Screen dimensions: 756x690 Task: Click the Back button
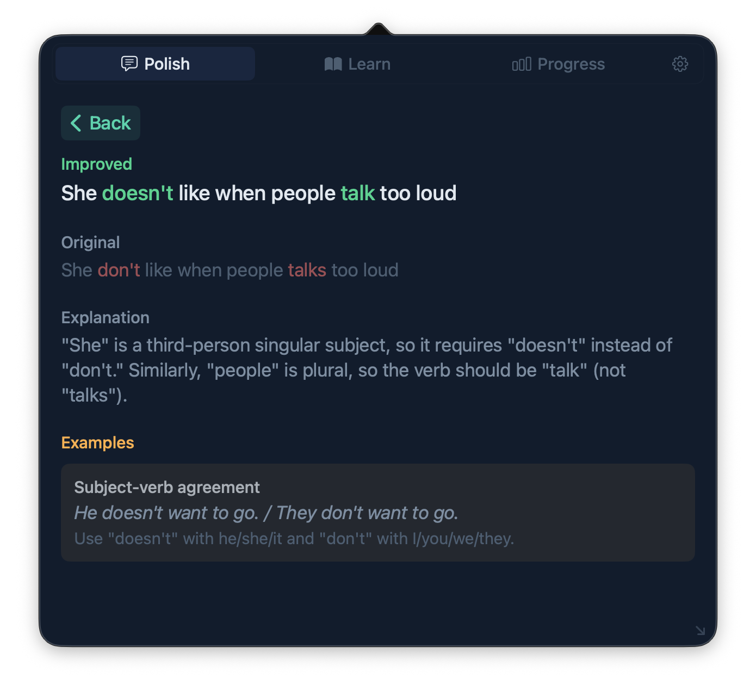click(x=101, y=123)
